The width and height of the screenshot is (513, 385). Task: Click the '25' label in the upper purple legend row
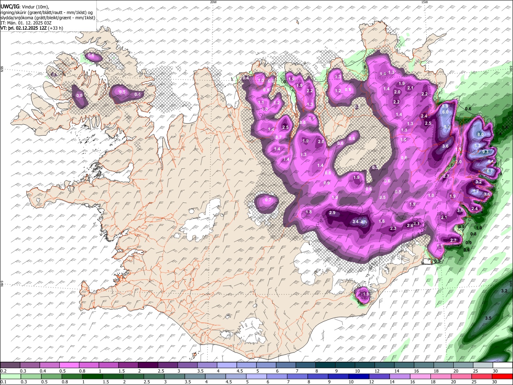coord(475,371)
